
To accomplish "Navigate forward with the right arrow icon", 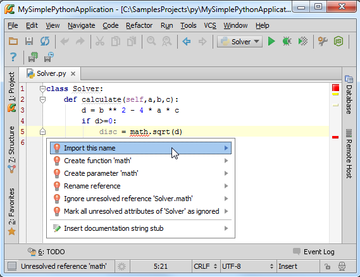I will coord(202,42).
